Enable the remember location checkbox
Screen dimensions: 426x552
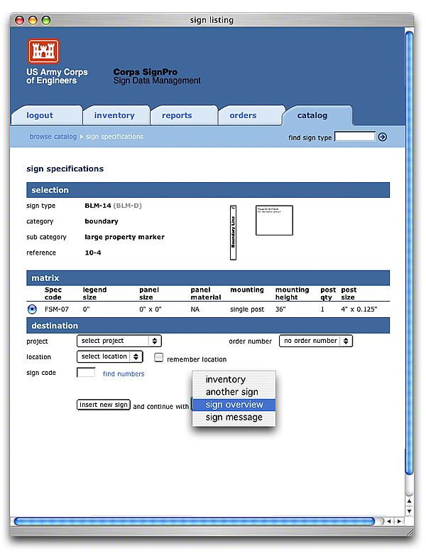pos(159,358)
